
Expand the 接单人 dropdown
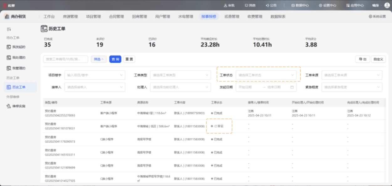pos(95,87)
